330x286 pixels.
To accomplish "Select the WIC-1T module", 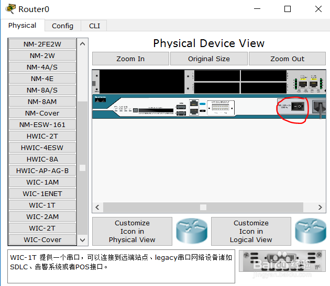I will [42, 205].
